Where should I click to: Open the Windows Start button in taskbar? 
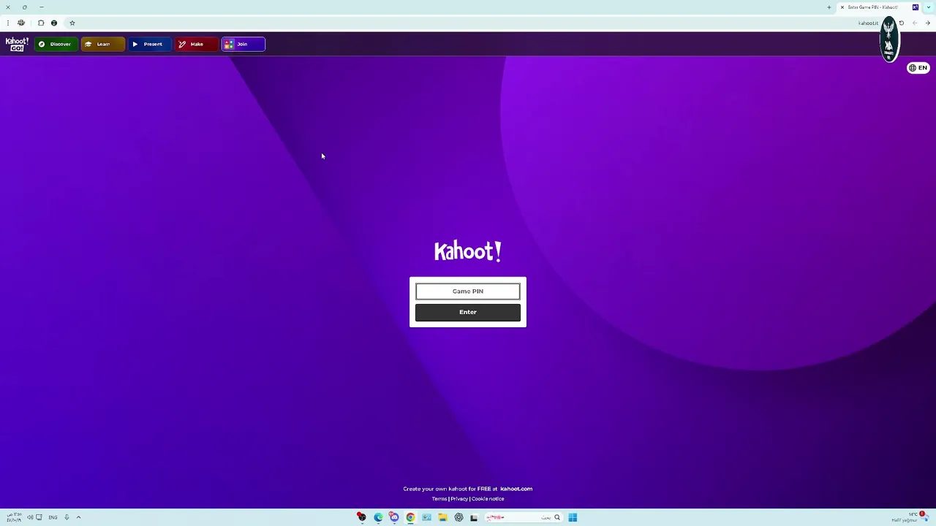[573, 517]
